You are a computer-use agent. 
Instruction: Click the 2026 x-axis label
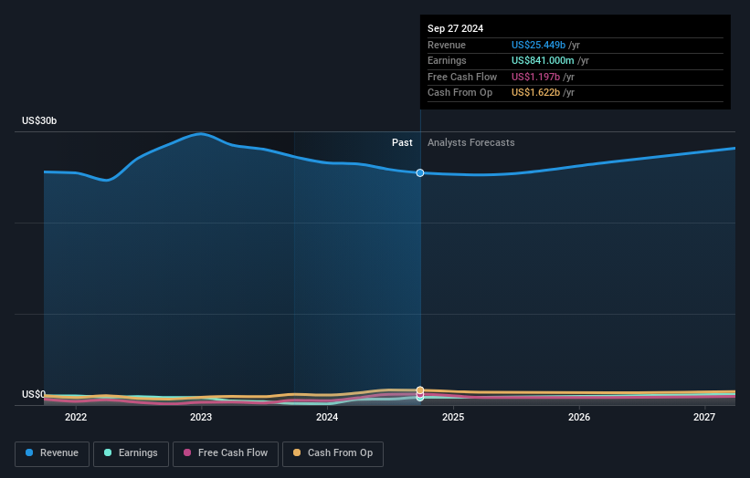coord(579,417)
